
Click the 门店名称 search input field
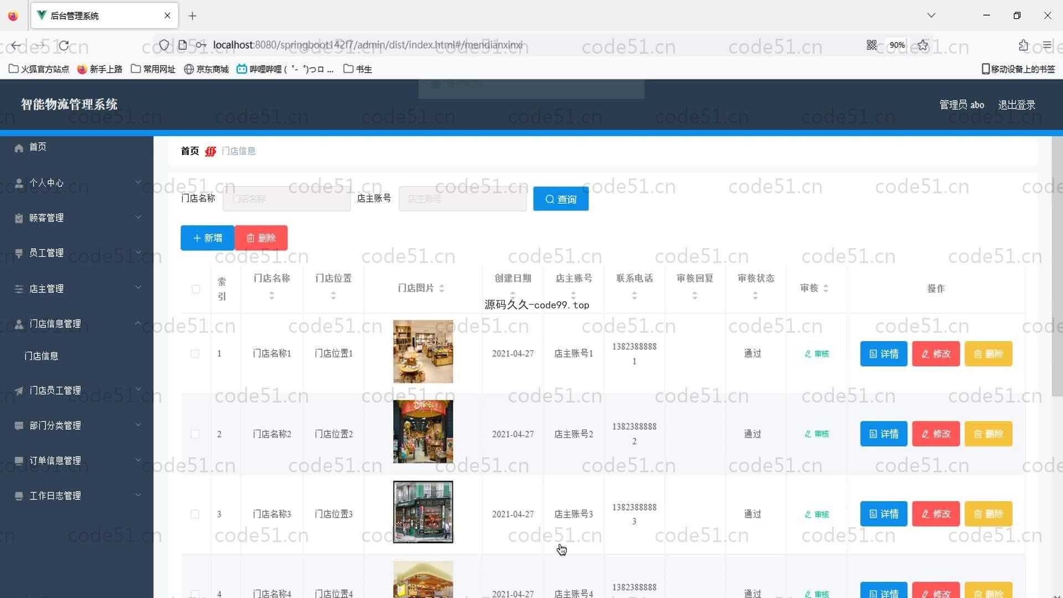[x=286, y=199]
